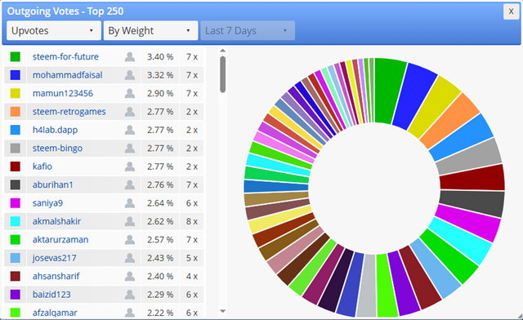Click profile icon for kafio
This screenshot has width=523, height=320.
coord(130,167)
